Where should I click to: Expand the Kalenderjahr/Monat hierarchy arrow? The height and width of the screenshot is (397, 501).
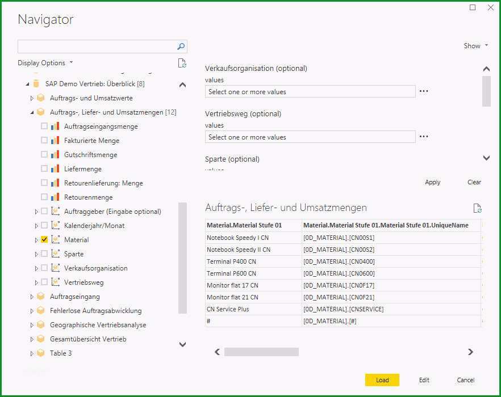pyautogui.click(x=36, y=226)
